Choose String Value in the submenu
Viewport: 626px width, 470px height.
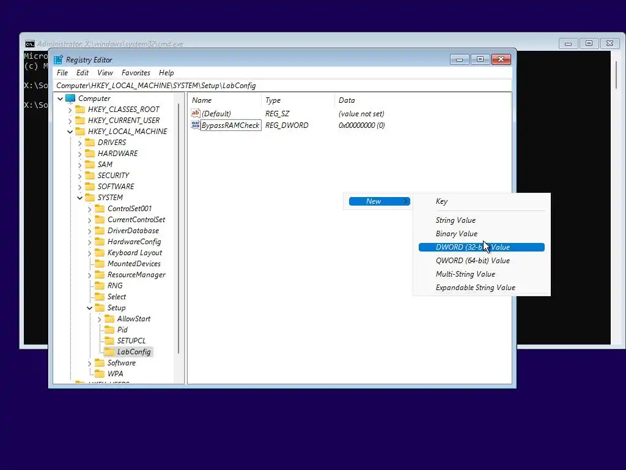[482, 220]
